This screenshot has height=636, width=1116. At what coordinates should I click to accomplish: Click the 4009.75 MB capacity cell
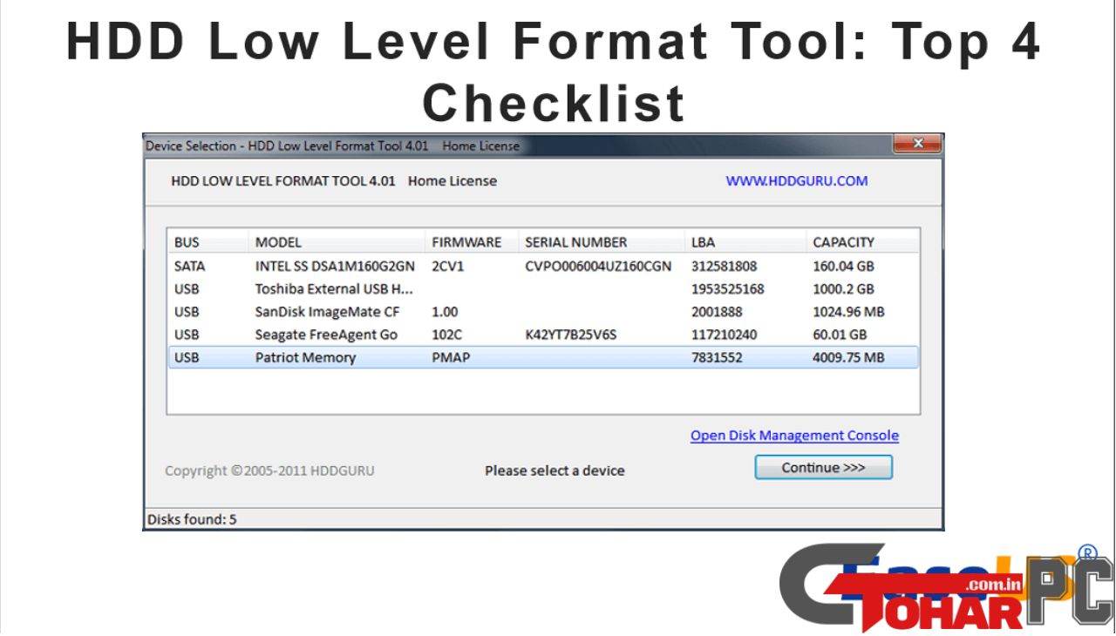[848, 357]
